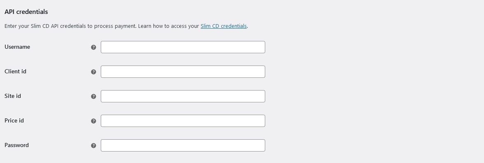Open the Slim CD credentials link
This screenshot has width=484, height=163.
223,26
